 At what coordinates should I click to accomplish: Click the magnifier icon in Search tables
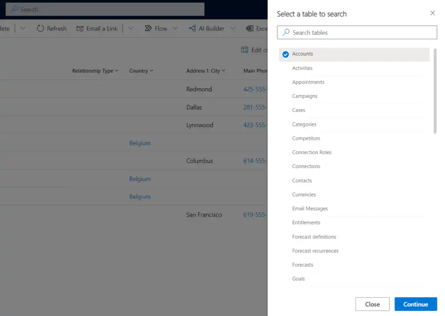[x=286, y=32]
